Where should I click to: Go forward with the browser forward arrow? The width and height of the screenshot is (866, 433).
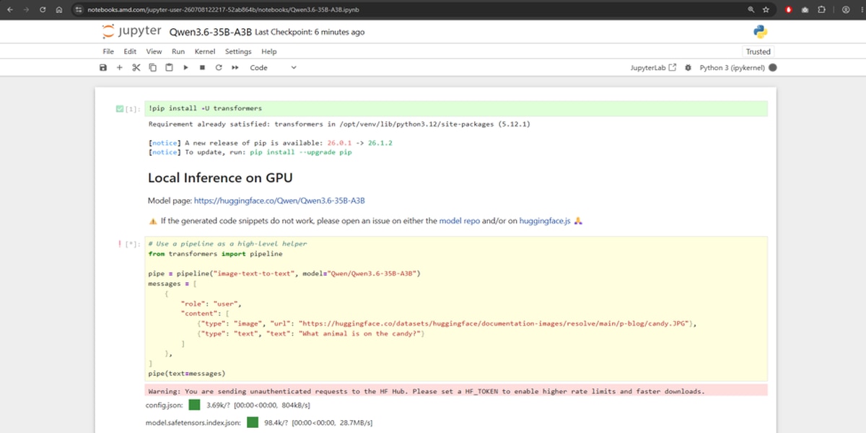(26, 9)
